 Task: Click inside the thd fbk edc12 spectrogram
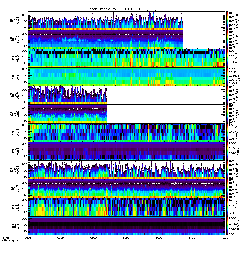click(126, 132)
